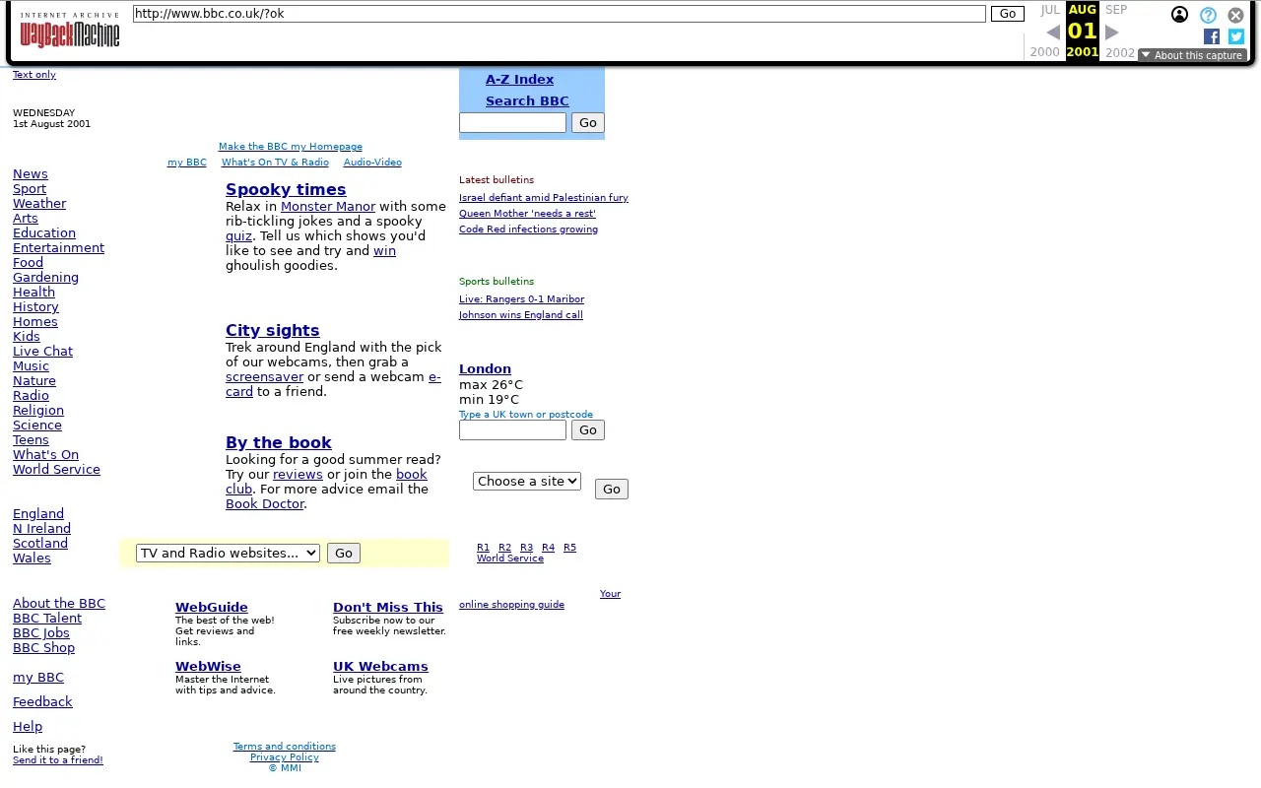This screenshot has height=788, width=1261.
Task: Read 'Queen Mother needs a rest' bulletin
Action: pyautogui.click(x=527, y=213)
